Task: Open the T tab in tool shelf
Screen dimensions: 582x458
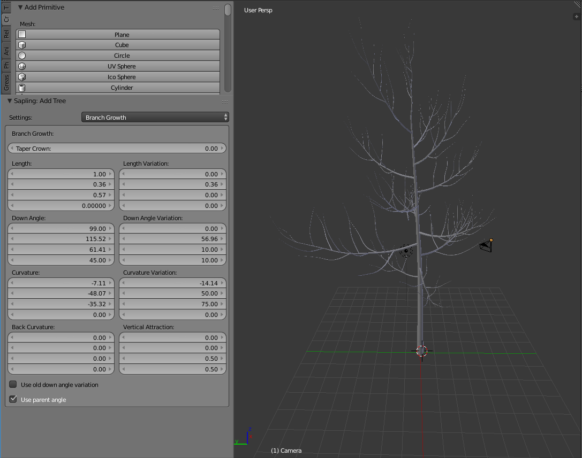Action: (x=6, y=7)
